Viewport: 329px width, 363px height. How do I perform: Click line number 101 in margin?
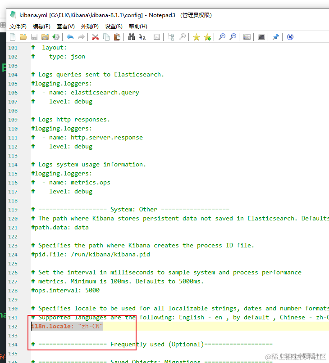click(13, 48)
